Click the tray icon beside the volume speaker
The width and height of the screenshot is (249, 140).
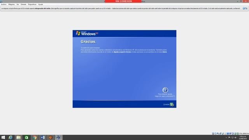233,137
